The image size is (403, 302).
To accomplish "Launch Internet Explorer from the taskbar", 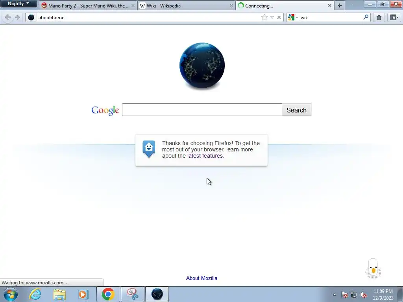I will pos(35,294).
